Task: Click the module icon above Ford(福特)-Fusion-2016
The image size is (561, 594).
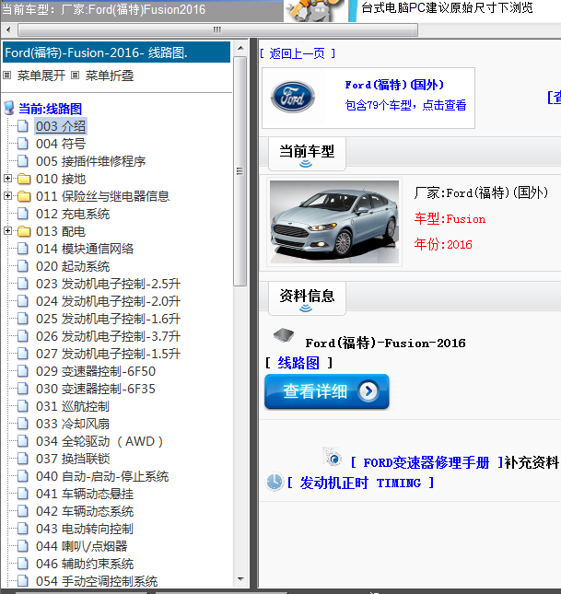Action: [x=284, y=335]
